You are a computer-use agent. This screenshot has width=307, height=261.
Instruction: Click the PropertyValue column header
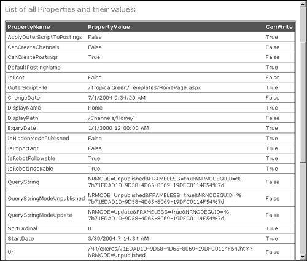click(109, 27)
